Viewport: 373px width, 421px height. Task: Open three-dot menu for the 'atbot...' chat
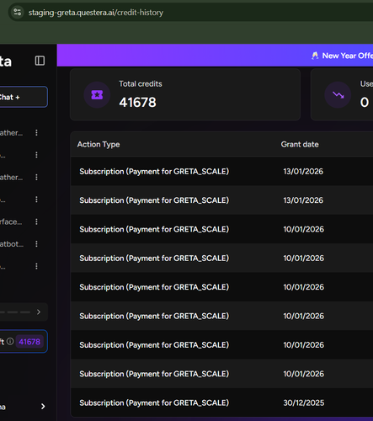pos(36,244)
